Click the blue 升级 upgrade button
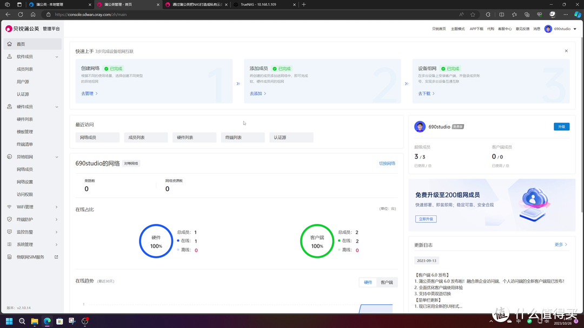Image resolution: width=584 pixels, height=328 pixels. tap(561, 127)
